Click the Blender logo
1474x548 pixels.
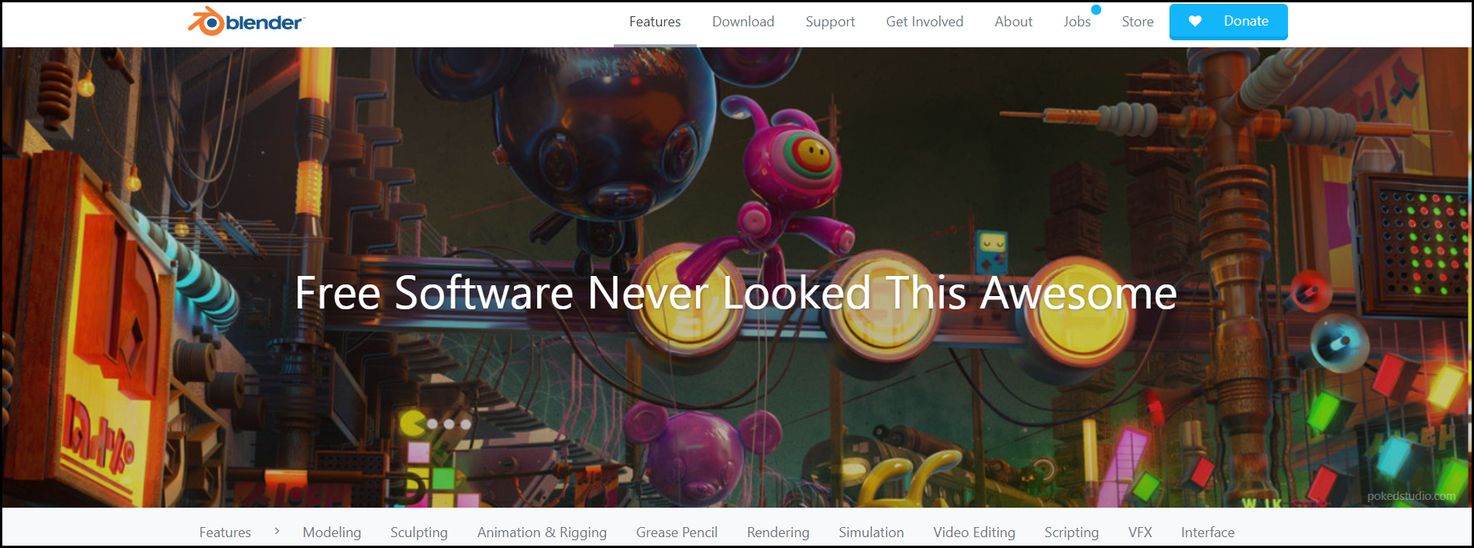[246, 22]
